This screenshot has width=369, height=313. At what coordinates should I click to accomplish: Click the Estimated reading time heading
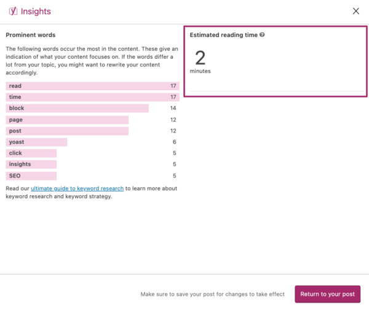(224, 35)
